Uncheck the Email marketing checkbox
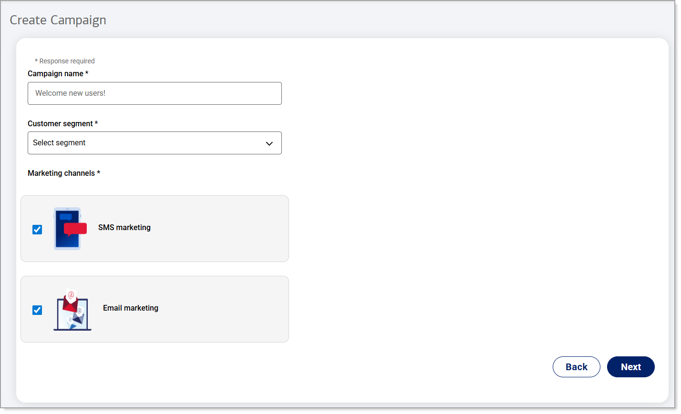This screenshot has width=681, height=414. [x=37, y=310]
